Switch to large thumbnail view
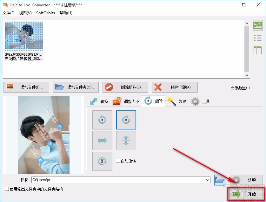Viewport: 266px width, 202px height. [257, 26]
